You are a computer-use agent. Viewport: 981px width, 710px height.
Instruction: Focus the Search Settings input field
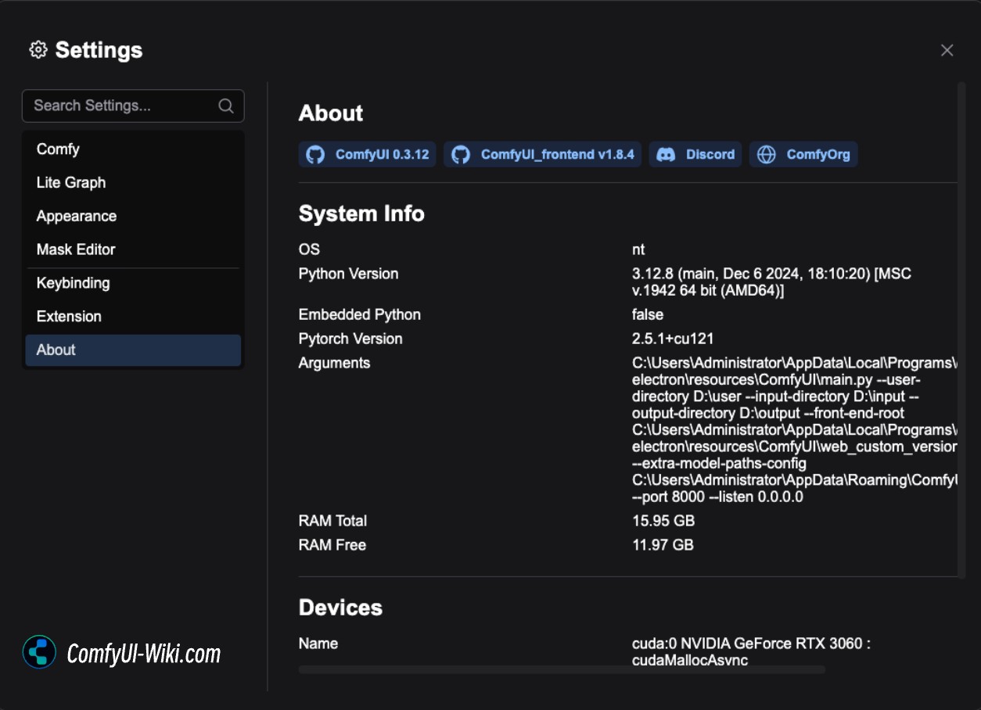(133, 106)
